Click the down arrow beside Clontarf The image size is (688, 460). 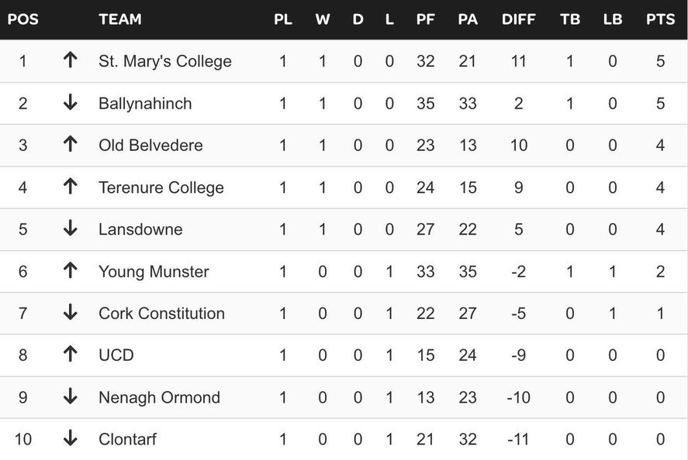tap(70, 438)
